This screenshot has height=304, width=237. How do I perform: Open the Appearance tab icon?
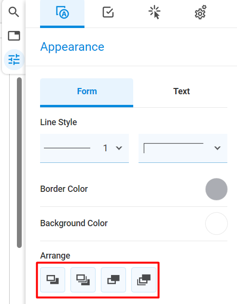coord(62,13)
